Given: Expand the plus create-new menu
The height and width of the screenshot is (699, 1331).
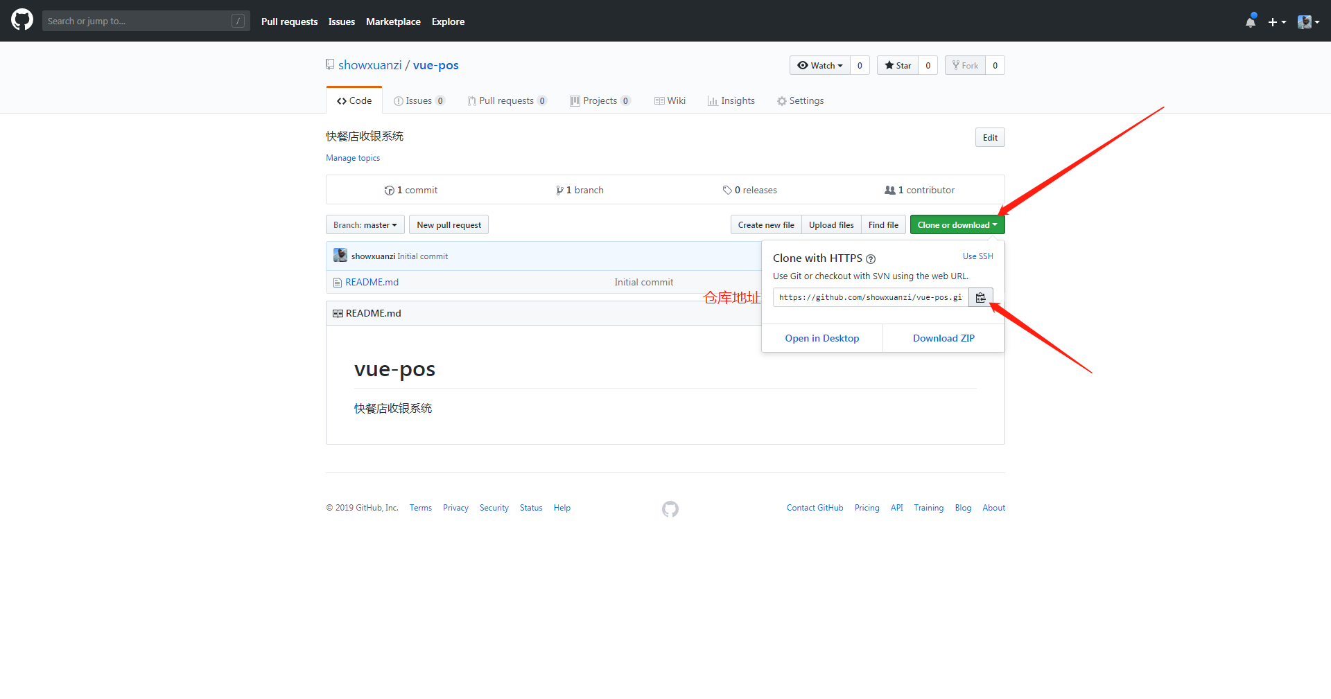Looking at the screenshot, I should (x=1277, y=22).
